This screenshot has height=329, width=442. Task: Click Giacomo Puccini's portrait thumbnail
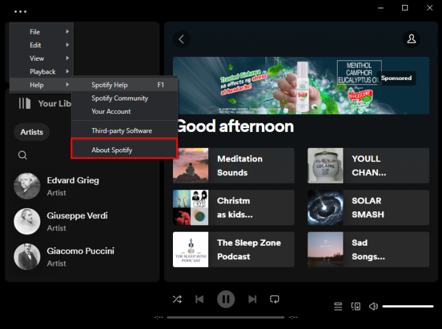27,257
